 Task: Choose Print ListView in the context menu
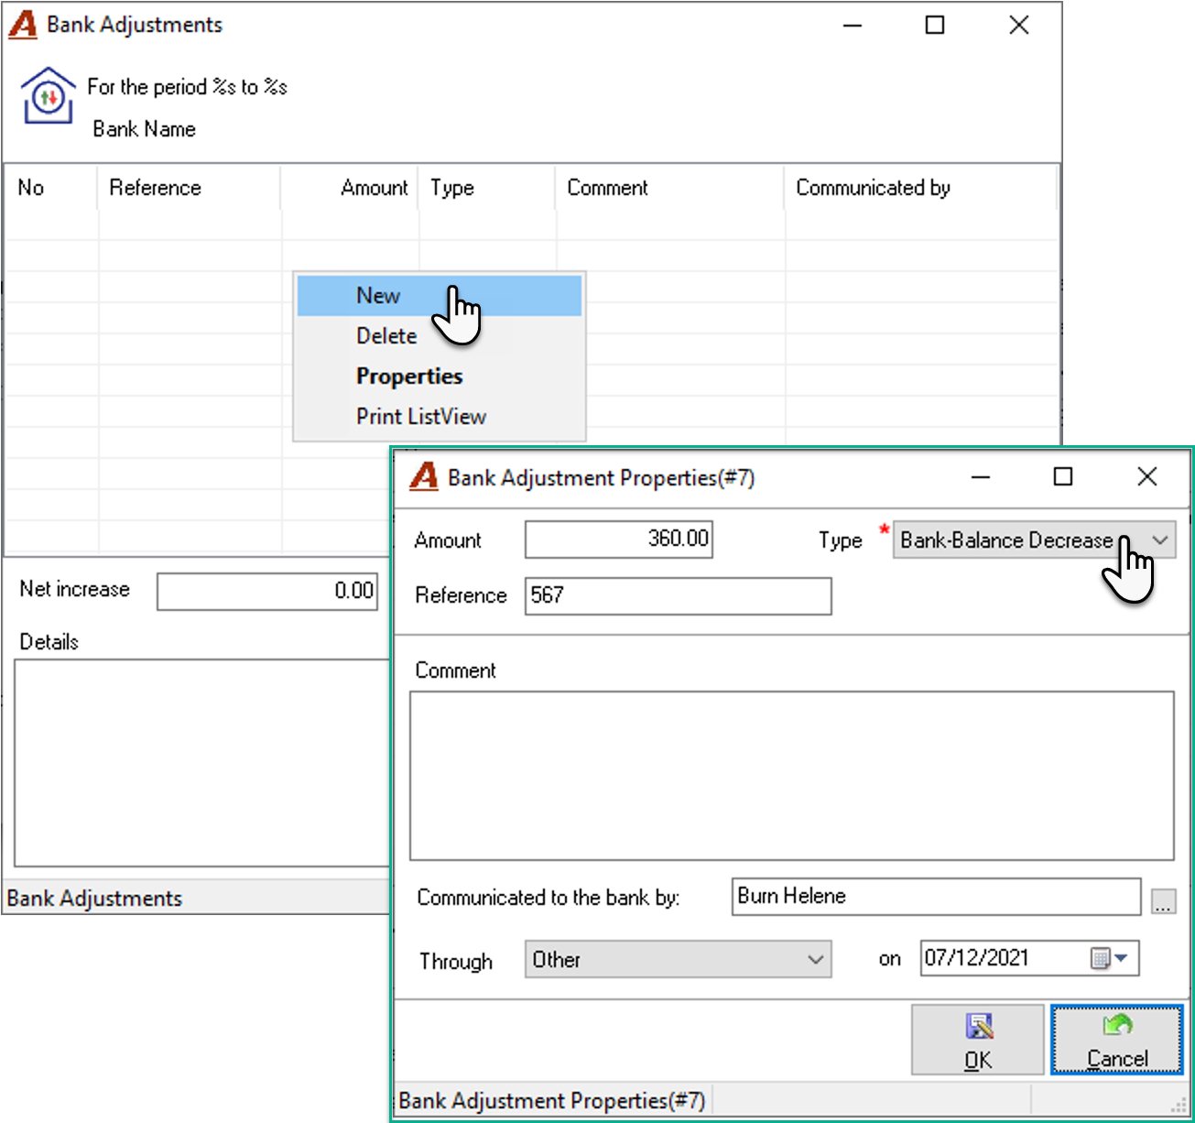click(440, 417)
